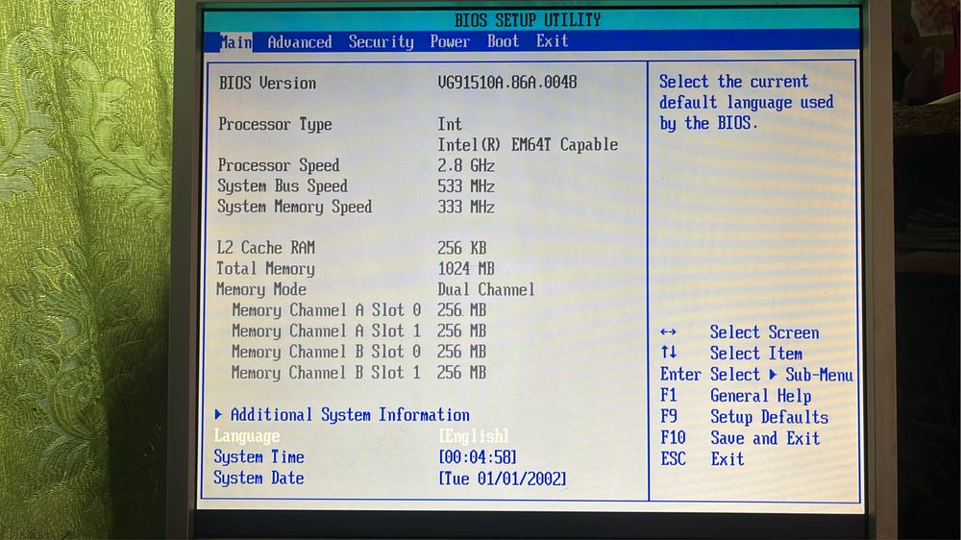Image resolution: width=961 pixels, height=540 pixels.
Task: Click the Processor Speed label
Action: coord(279,165)
